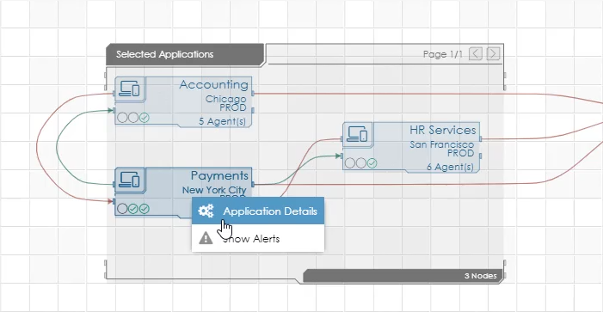Click the 3 Nodes footer label
Screen dimensions: 603x312
[480, 276]
